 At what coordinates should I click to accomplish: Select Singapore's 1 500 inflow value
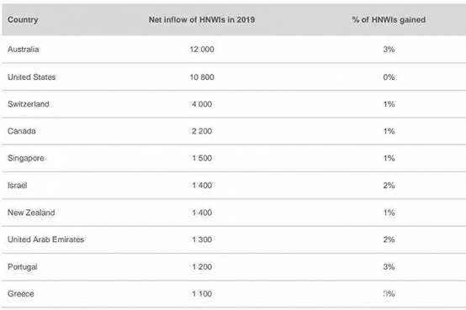tap(202, 158)
